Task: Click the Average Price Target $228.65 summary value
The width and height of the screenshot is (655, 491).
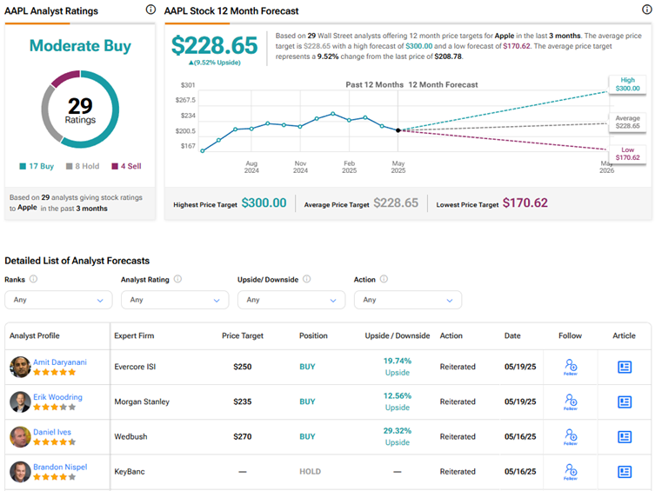Action: [x=396, y=203]
